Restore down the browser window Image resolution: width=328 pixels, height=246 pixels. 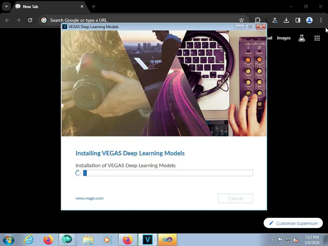tap(306, 6)
